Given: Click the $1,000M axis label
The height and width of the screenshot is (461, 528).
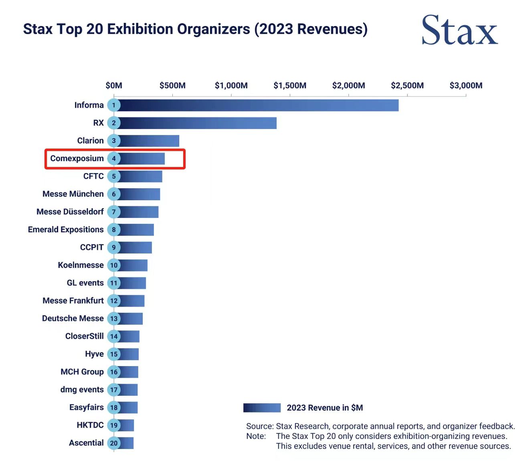Looking at the screenshot, I should tap(231, 85).
